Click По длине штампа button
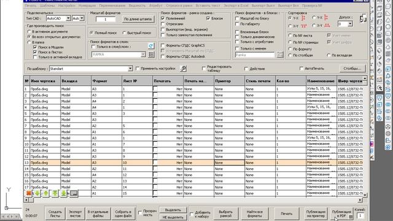 (138, 19)
